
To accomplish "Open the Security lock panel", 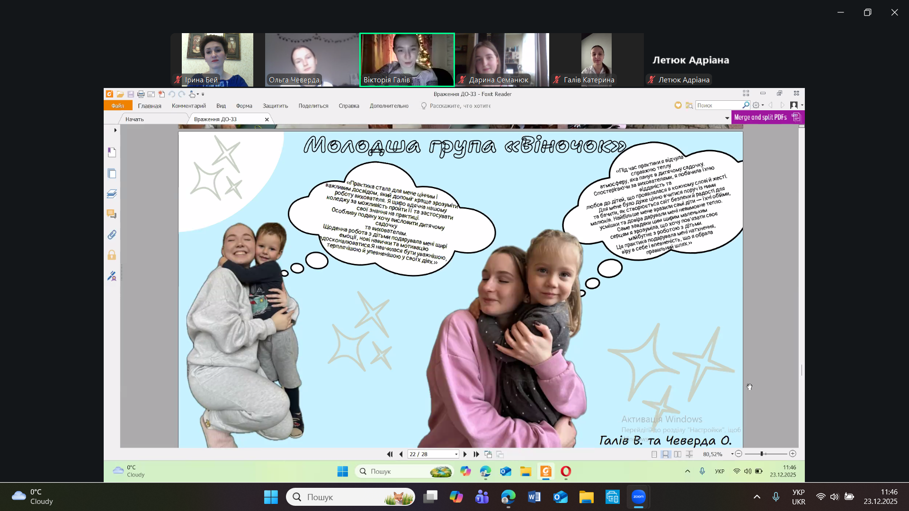I will (112, 255).
